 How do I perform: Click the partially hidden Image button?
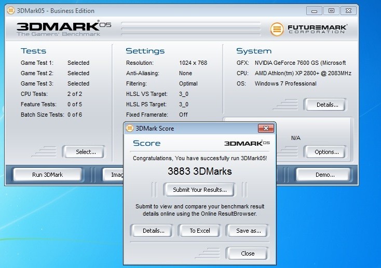pyautogui.click(x=113, y=175)
